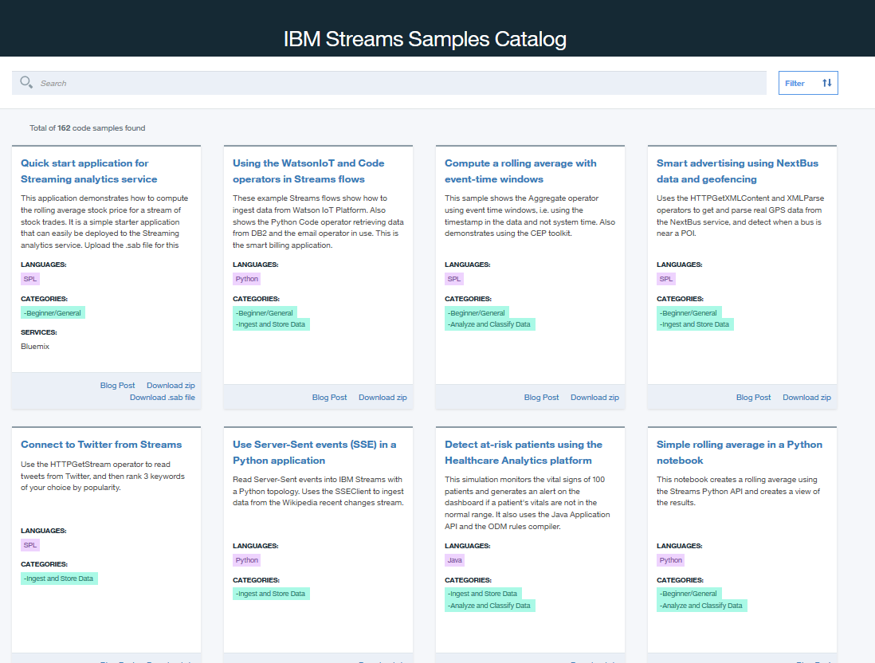Open Quick start application for Streaming analytics title
The height and width of the screenshot is (663, 875).
[x=88, y=171]
